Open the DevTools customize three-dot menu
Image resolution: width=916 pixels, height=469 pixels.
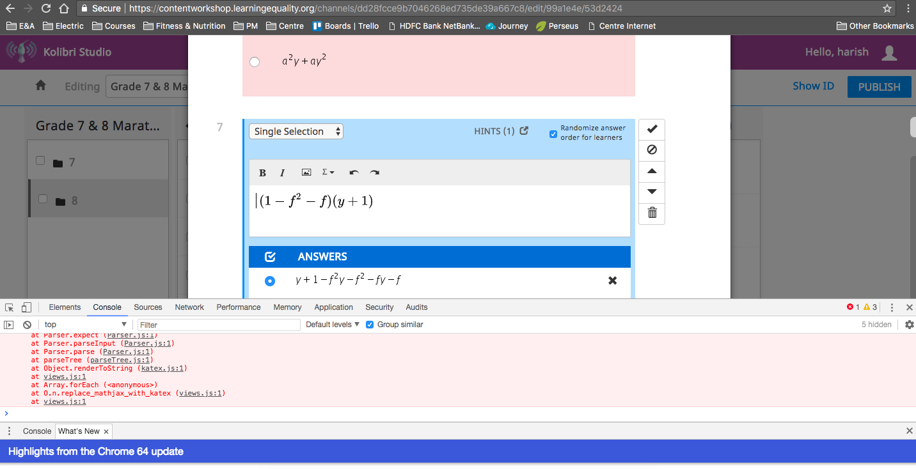click(892, 307)
